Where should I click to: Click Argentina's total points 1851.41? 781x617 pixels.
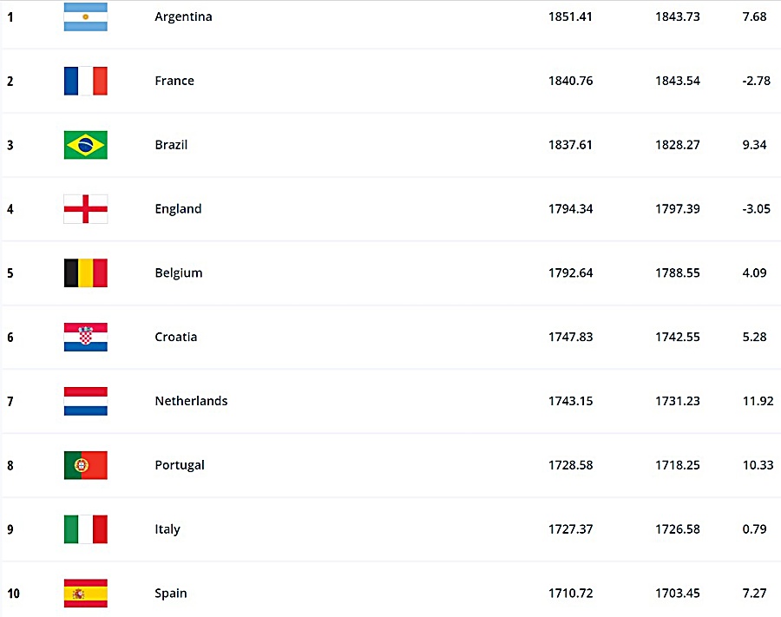pyautogui.click(x=570, y=17)
